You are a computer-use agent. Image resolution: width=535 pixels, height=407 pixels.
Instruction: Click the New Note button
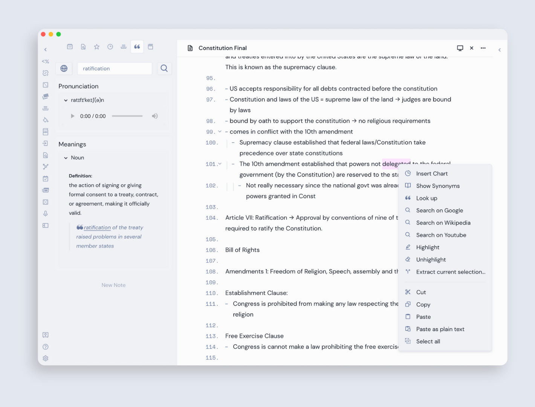[113, 285]
